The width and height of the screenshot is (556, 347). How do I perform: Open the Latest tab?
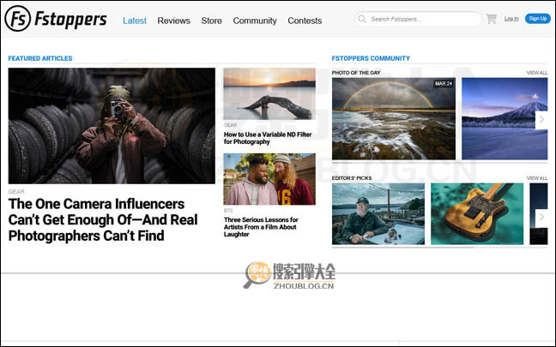[x=135, y=21]
